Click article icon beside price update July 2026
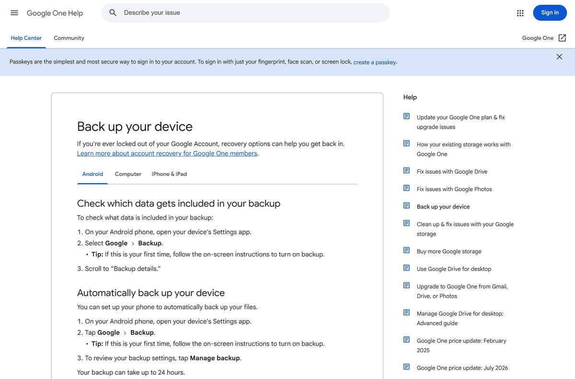 tap(407, 367)
